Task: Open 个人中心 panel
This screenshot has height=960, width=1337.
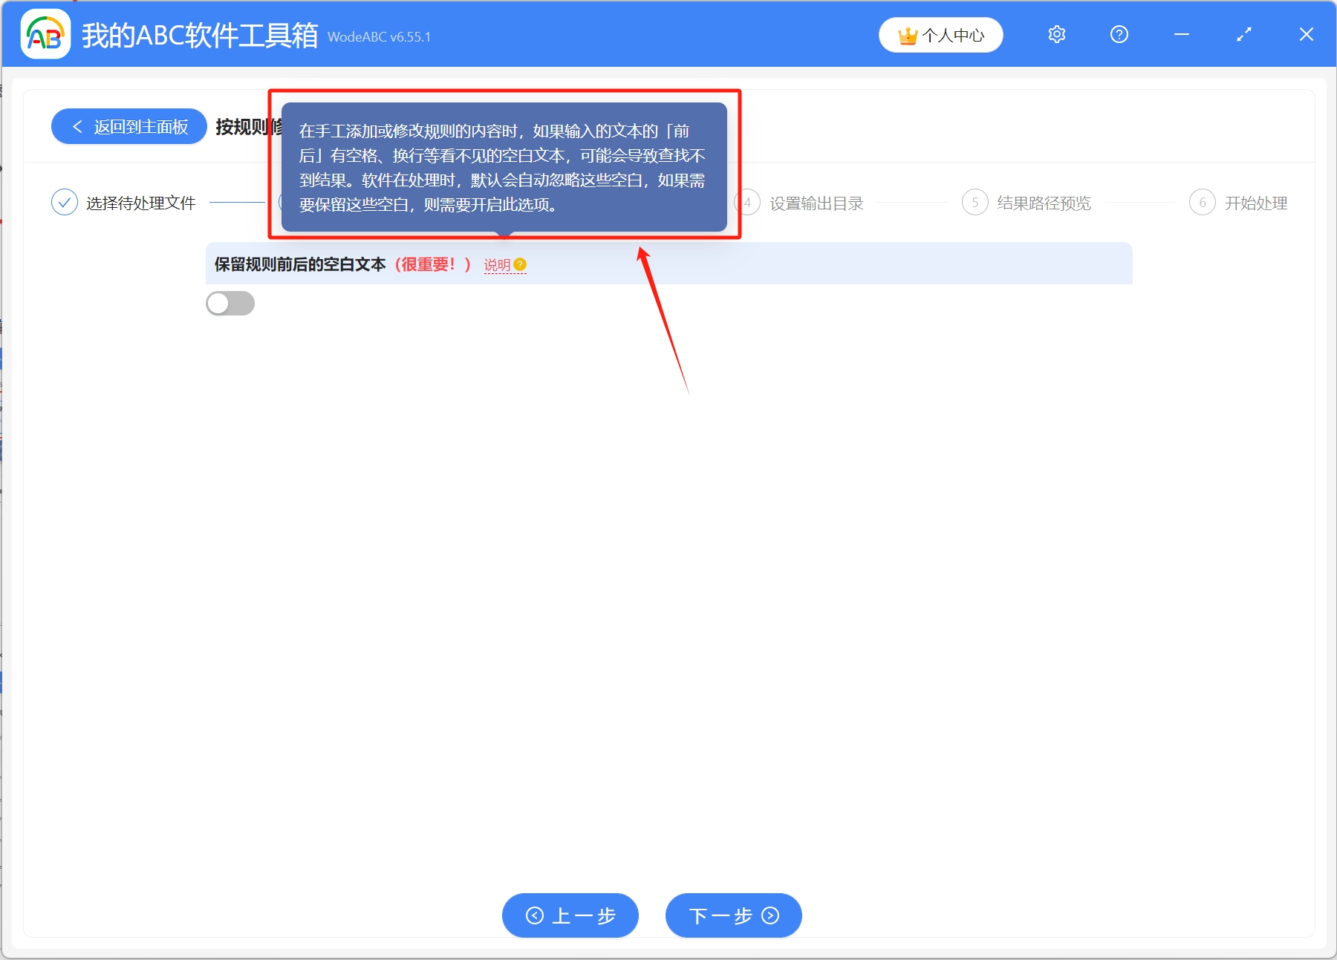Action: click(x=940, y=34)
